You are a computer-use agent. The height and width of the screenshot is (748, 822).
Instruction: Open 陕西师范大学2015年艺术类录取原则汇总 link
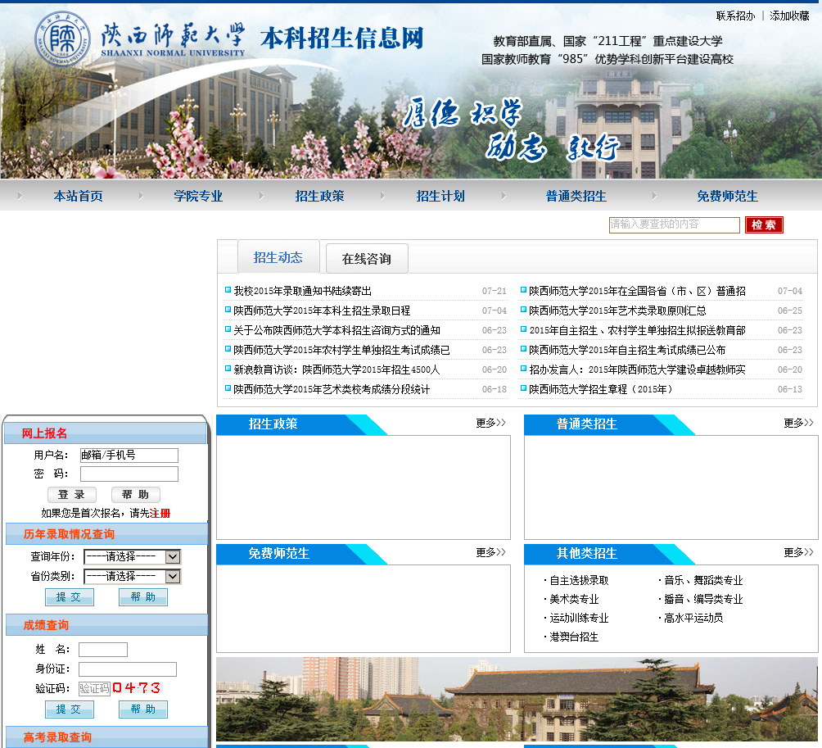click(x=617, y=311)
